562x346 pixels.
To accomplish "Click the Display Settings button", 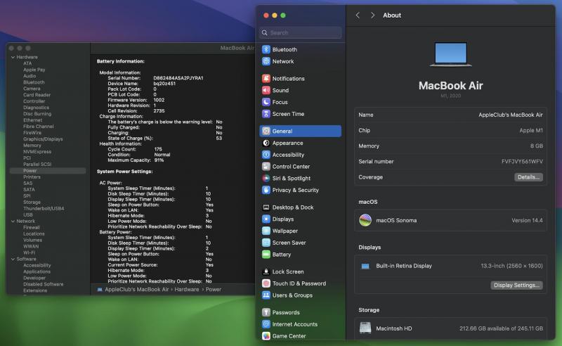I will [516, 285].
